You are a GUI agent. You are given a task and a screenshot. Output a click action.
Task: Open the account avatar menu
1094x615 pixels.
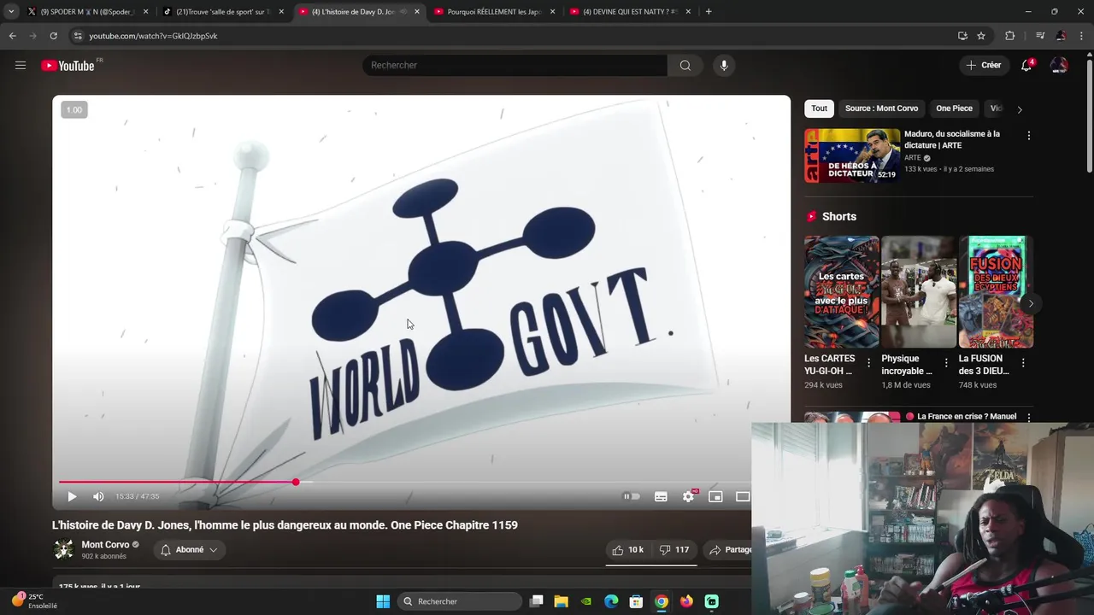[1059, 65]
